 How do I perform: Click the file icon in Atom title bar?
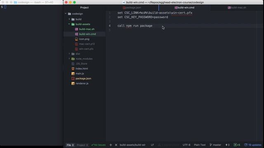tap(124, 2)
